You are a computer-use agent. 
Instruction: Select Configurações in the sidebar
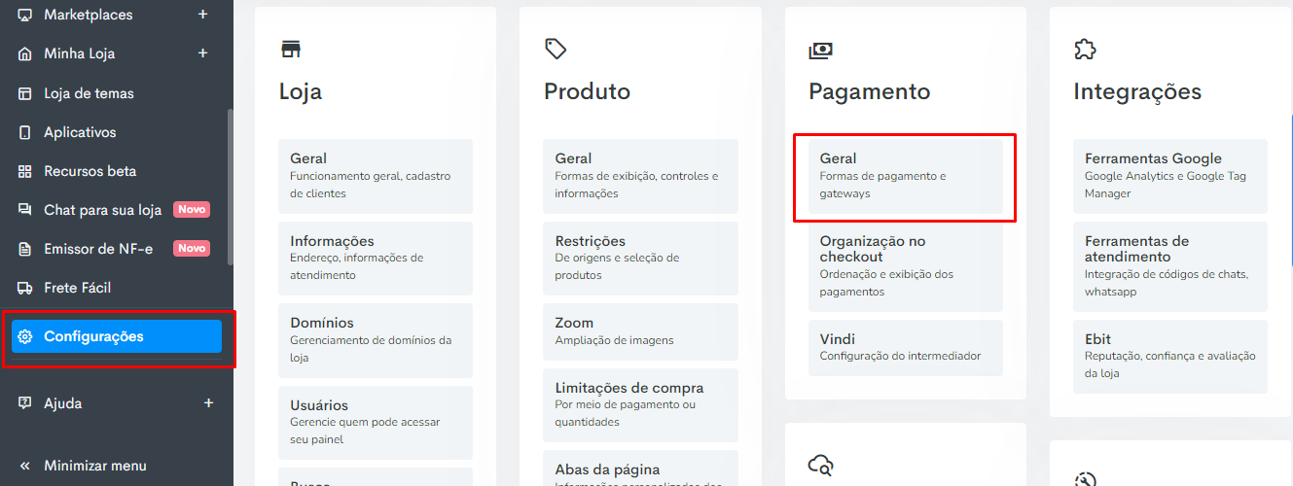(117, 336)
